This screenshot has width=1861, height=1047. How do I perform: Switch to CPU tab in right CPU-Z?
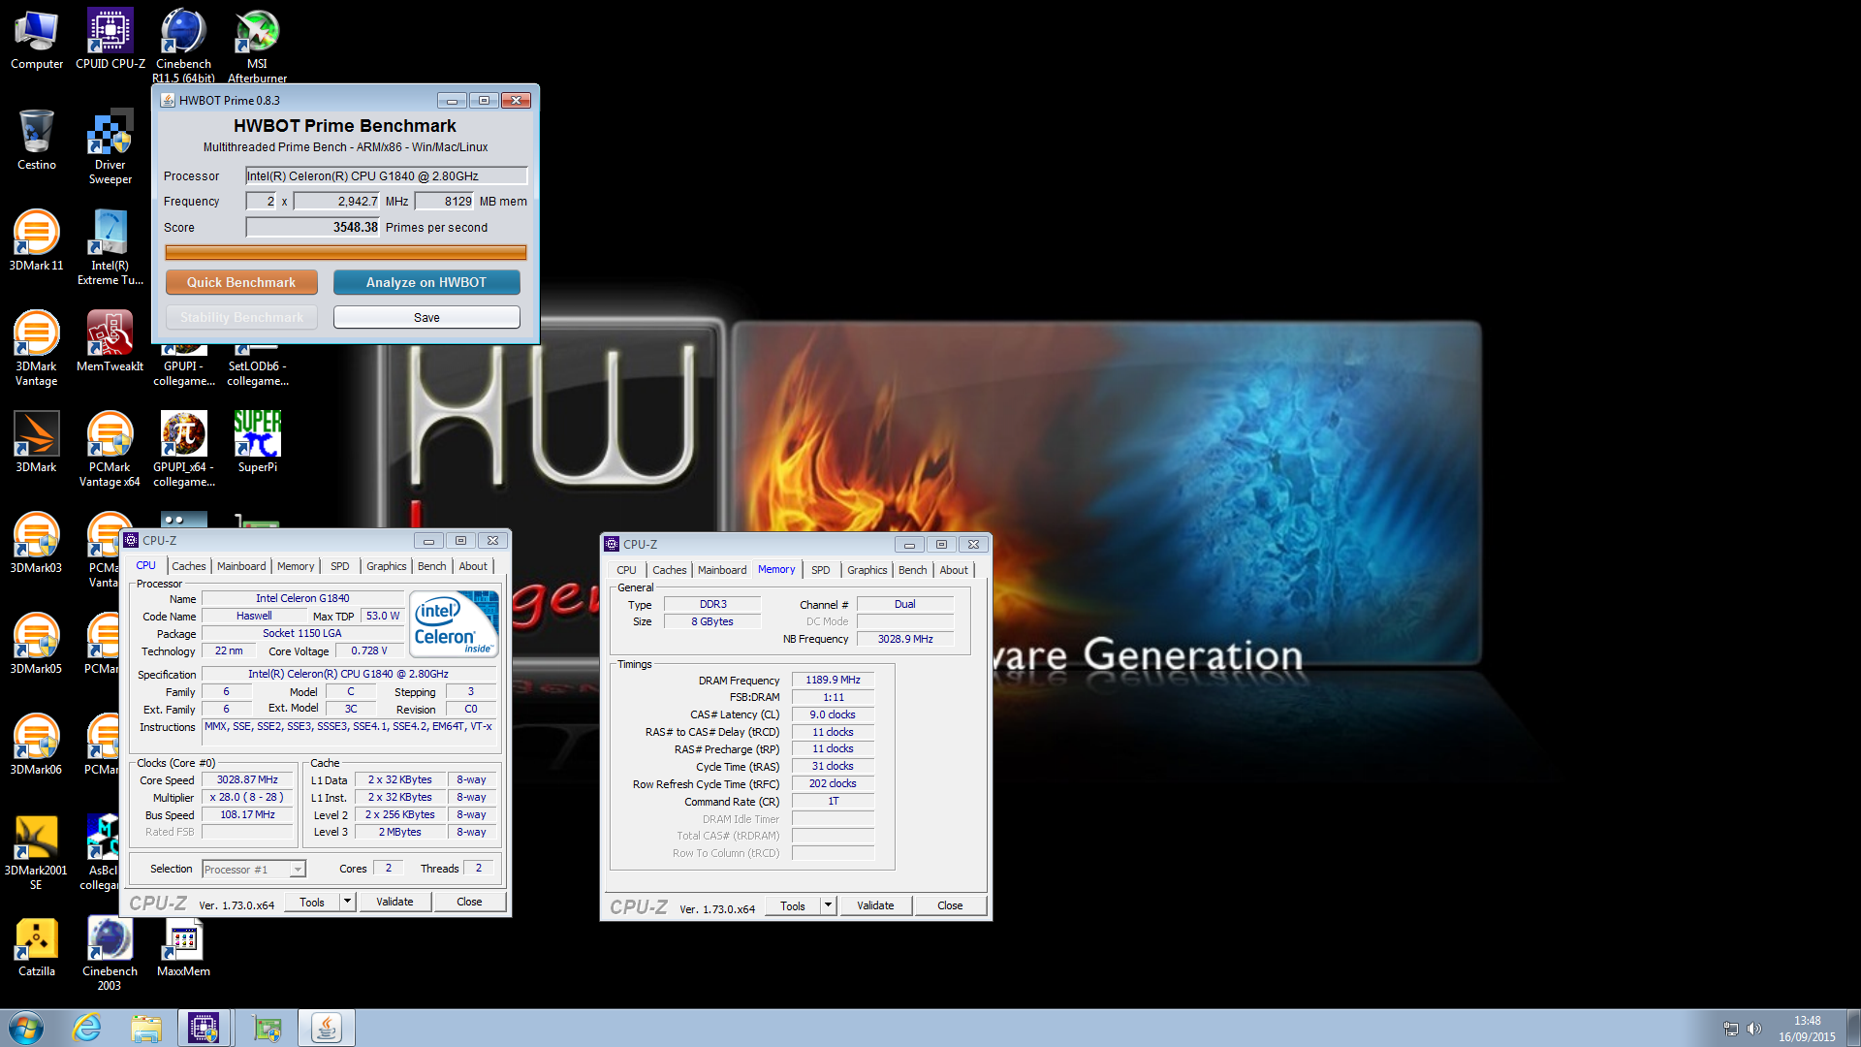pos(626,570)
